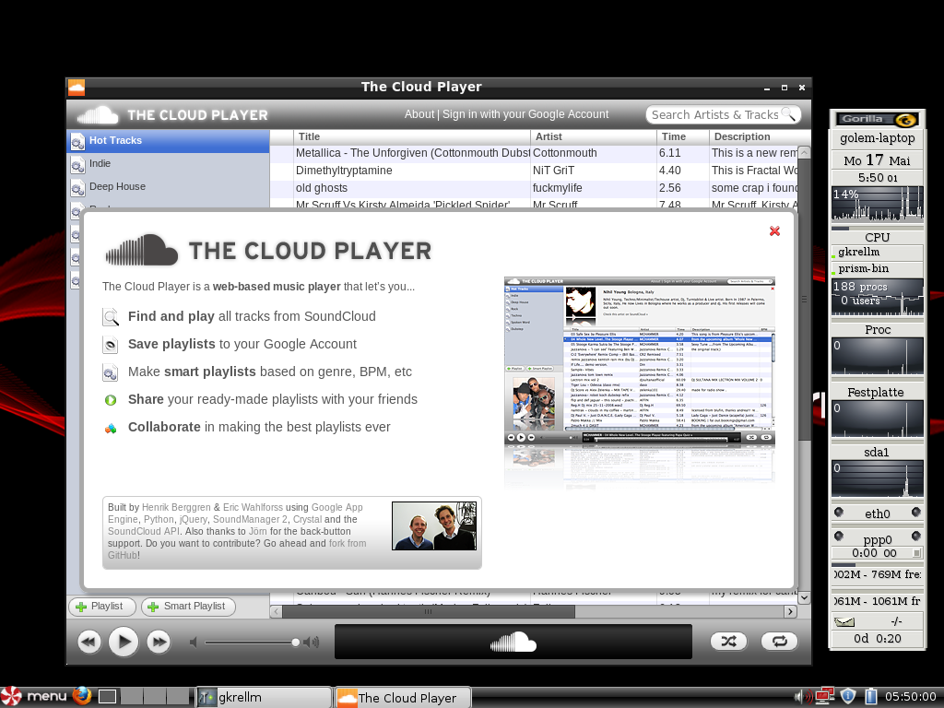Toggle repeat mode

780,641
